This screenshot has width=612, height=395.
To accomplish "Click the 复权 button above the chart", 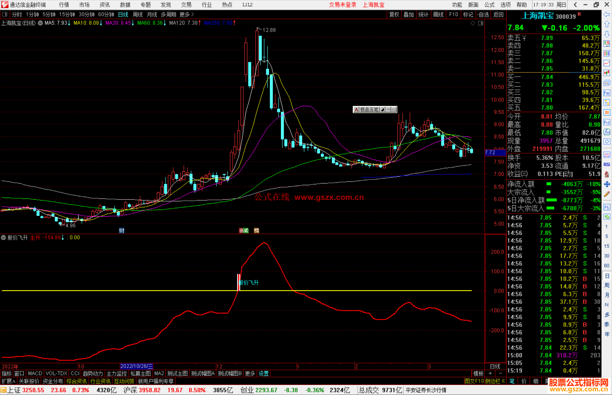I will pos(394,14).
